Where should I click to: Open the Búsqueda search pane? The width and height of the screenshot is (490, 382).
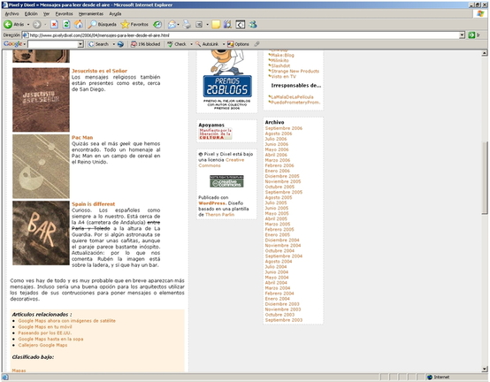pos(103,25)
